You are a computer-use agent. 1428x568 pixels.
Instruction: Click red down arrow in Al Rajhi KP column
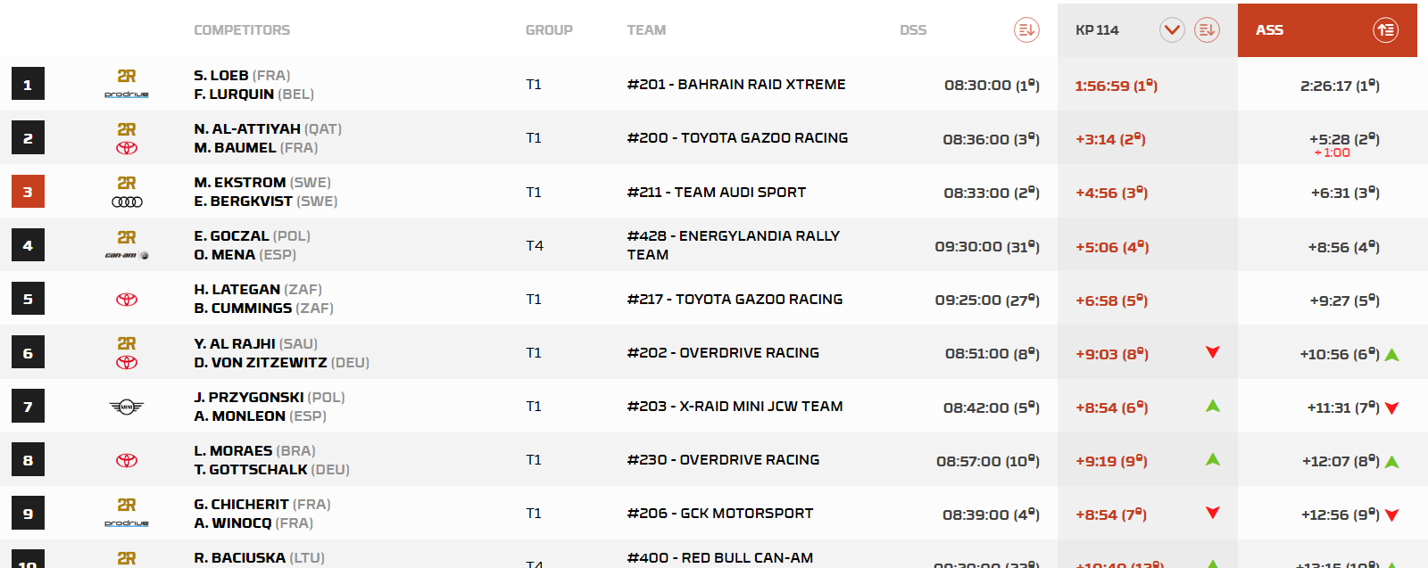click(1213, 352)
